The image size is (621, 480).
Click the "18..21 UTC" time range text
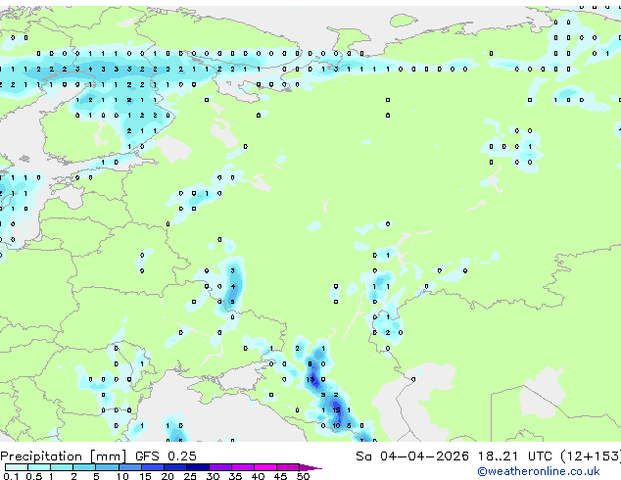click(514, 456)
